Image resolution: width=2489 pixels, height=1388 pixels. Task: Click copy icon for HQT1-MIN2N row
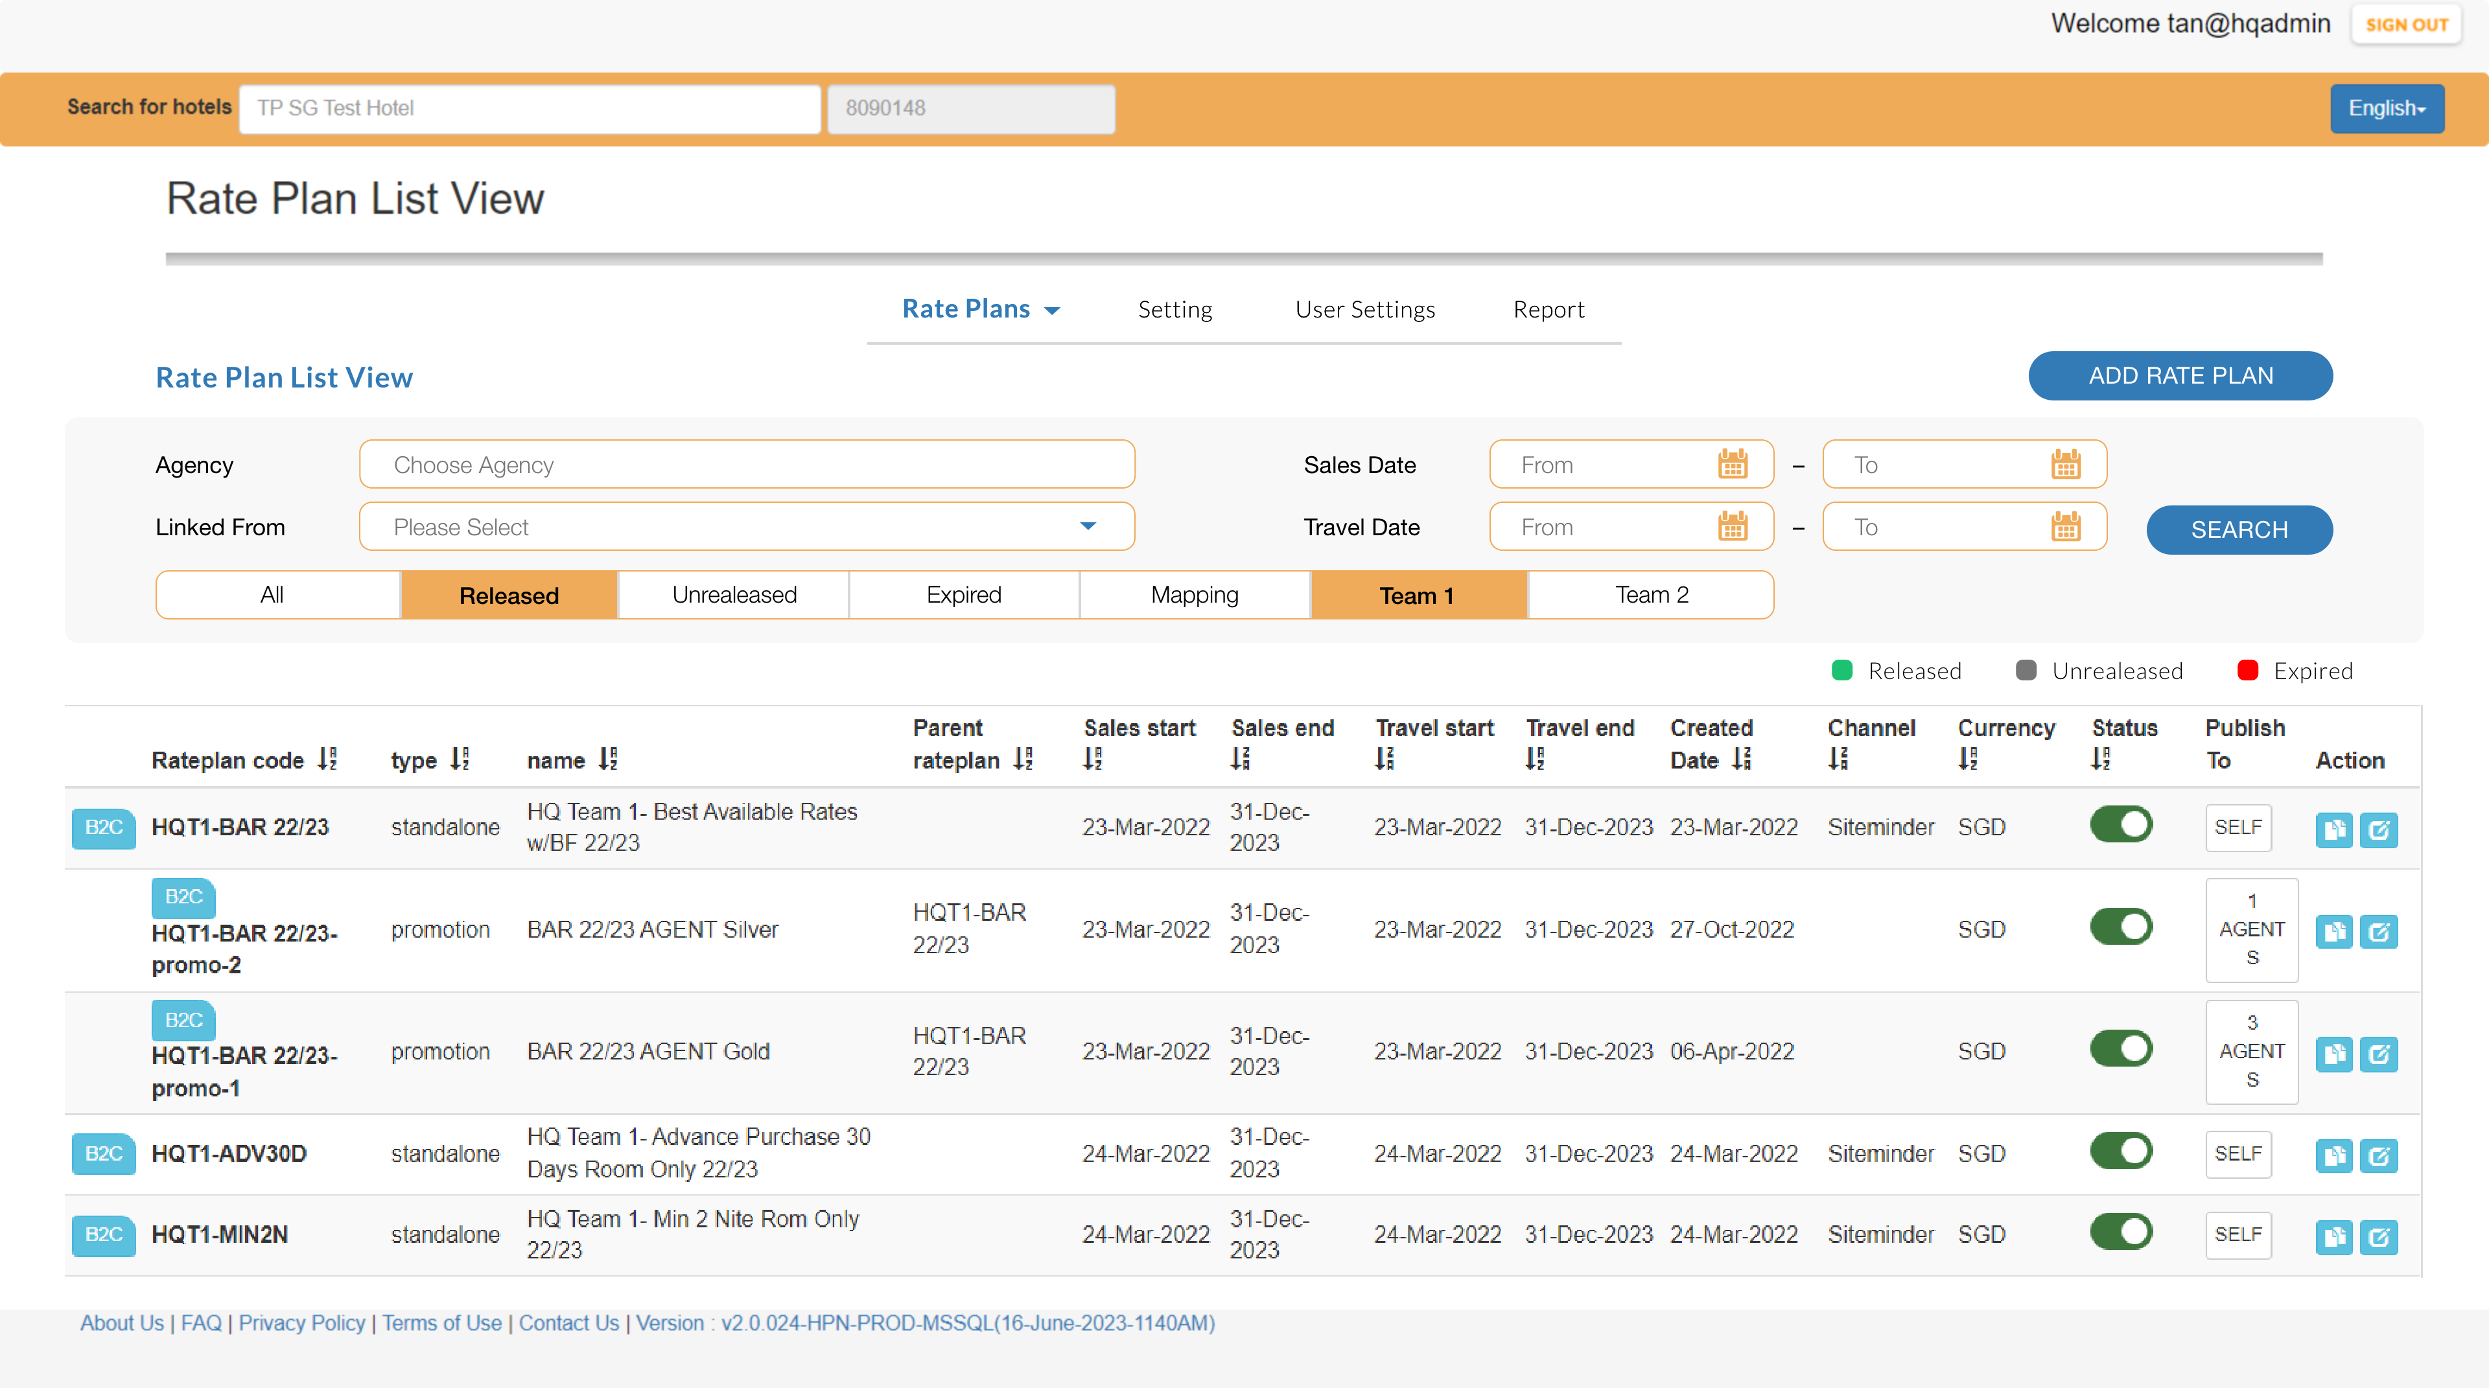point(2333,1236)
